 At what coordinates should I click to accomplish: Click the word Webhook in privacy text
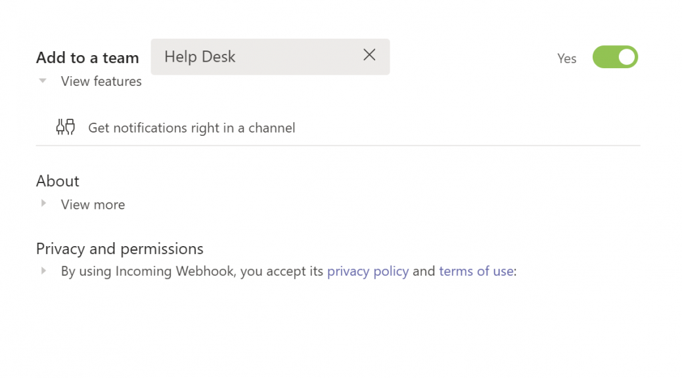pyautogui.click(x=205, y=271)
